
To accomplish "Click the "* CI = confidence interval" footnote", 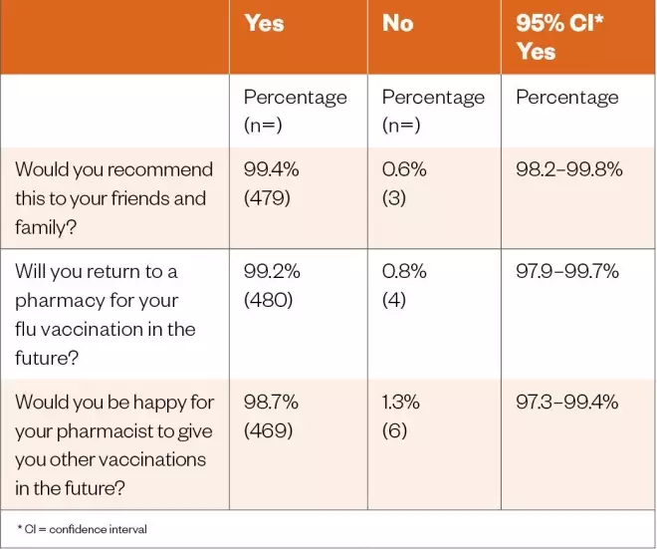I will [83, 529].
